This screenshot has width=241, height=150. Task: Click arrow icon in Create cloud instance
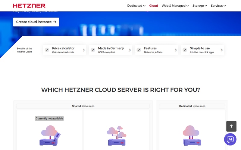55,22
